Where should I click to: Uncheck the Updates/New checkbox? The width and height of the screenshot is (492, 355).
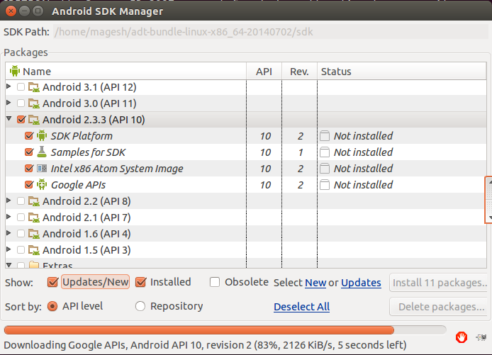[52, 282]
